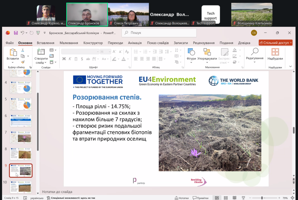Open the Фігури shapes gallery

click(x=191, y=55)
